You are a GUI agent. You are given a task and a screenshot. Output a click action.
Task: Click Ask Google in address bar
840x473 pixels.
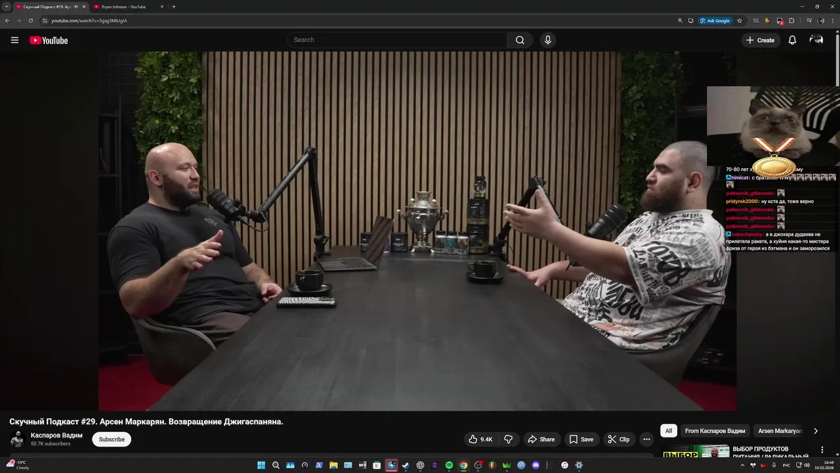pos(715,20)
